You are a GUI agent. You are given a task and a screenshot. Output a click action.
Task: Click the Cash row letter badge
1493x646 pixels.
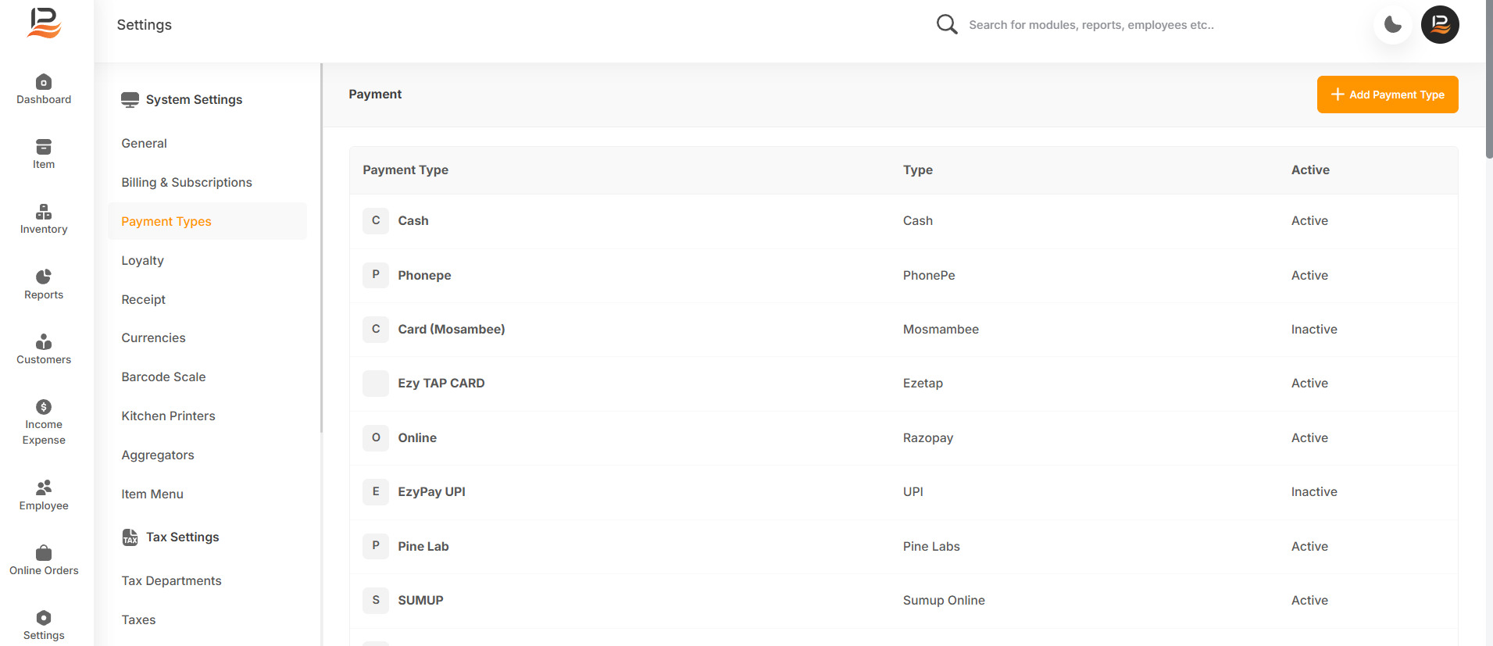tap(376, 221)
